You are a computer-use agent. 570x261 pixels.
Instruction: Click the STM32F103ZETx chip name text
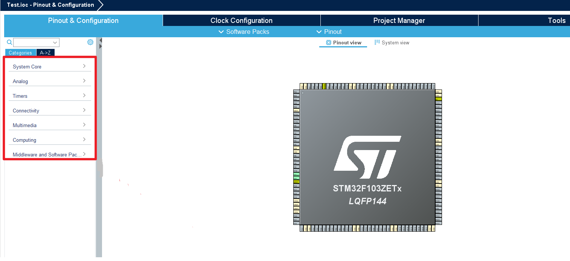[x=367, y=188]
